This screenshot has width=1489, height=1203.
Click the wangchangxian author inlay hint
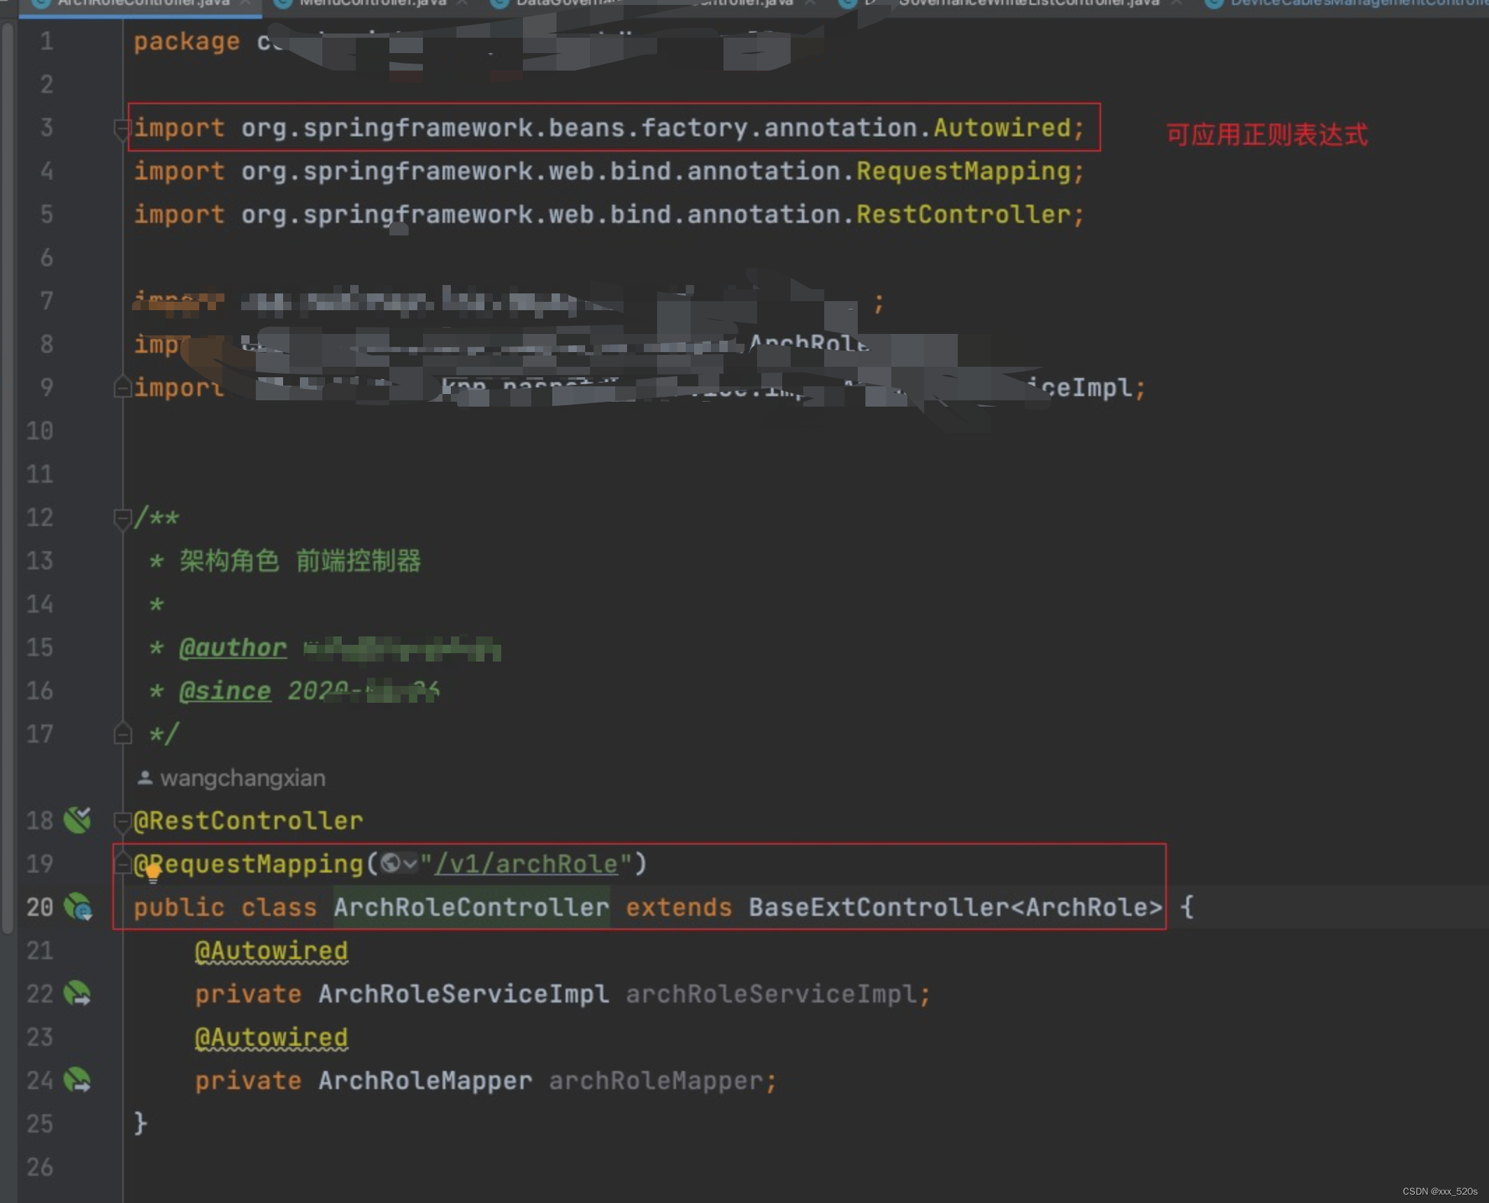232,778
